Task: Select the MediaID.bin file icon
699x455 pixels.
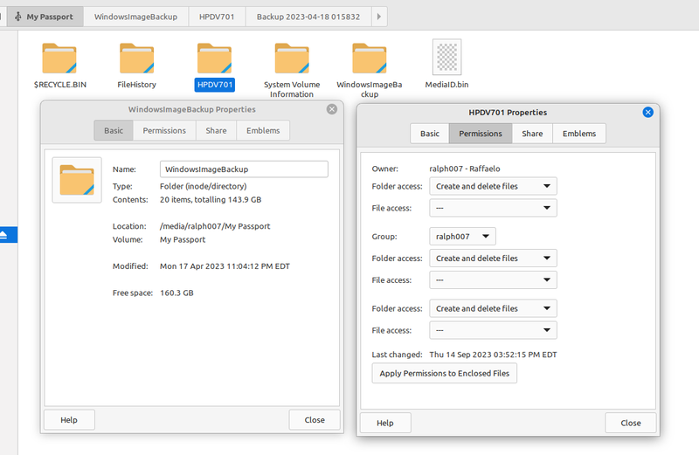Action: coord(446,57)
